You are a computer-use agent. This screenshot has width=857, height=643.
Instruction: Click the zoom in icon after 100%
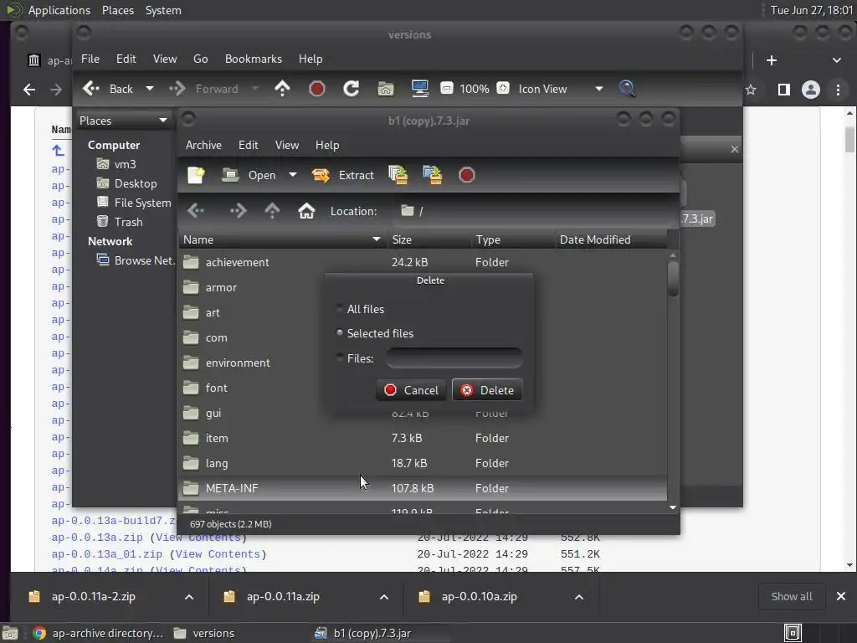[503, 88]
